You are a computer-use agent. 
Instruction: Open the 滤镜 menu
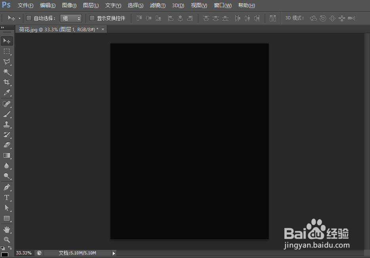(x=157, y=5)
